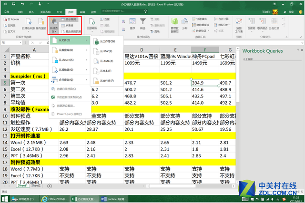Viewport: 305px width, 203px height.
Task: Click 管理数据模型 button
Action: [175, 25]
